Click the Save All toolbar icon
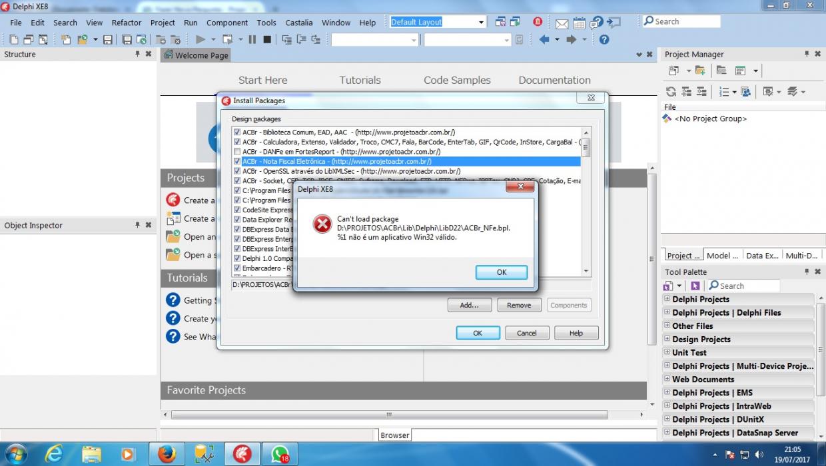 [x=127, y=40]
